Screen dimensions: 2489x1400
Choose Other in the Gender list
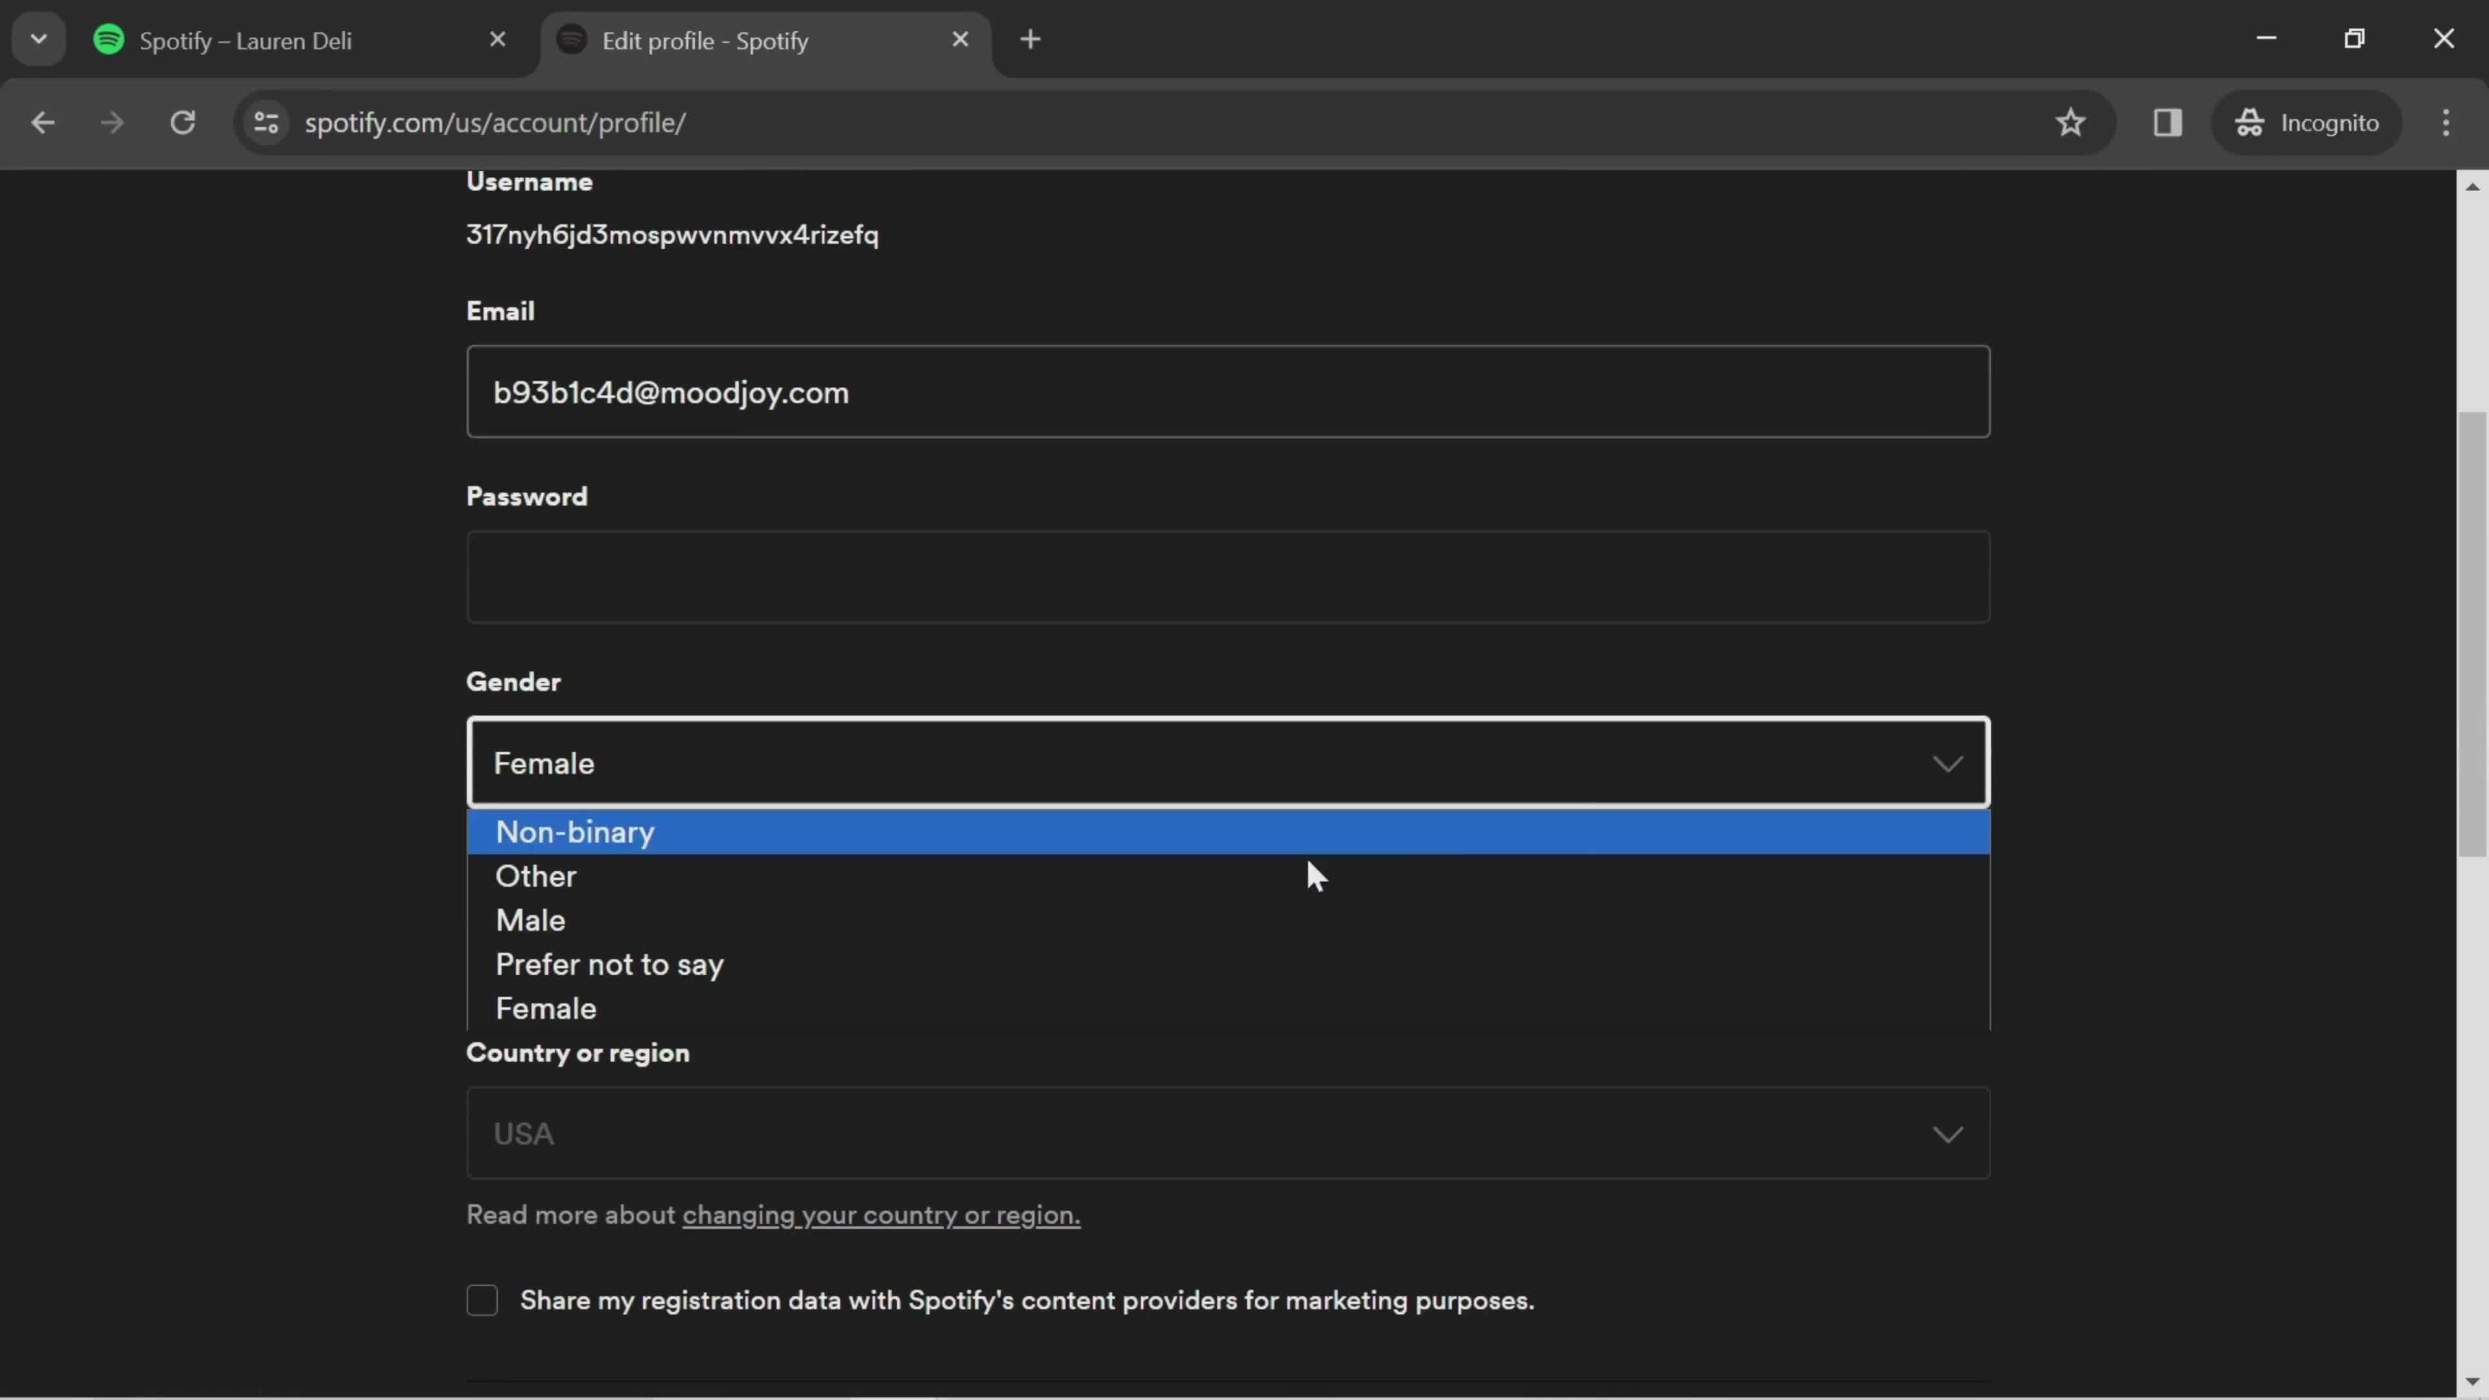pyautogui.click(x=1228, y=878)
